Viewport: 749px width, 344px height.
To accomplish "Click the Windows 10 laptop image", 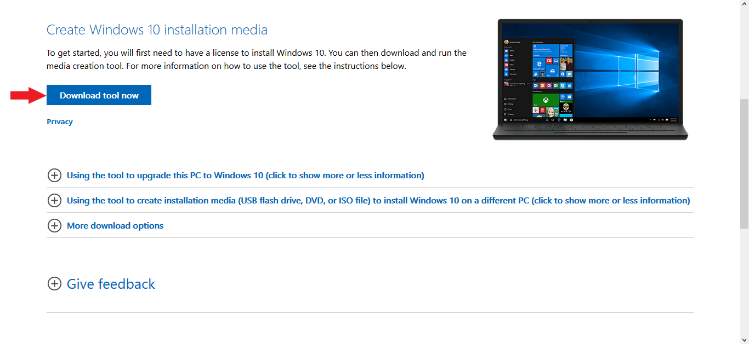I will (x=590, y=80).
